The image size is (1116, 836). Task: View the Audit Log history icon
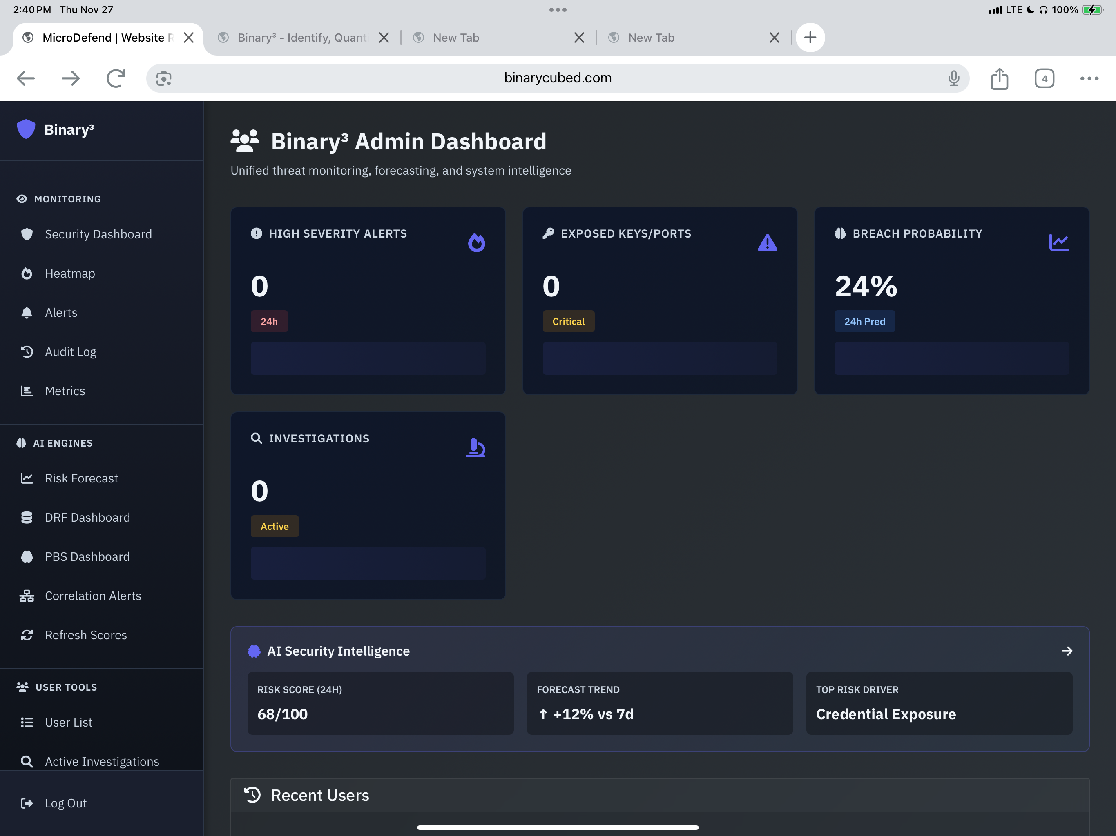tap(27, 351)
